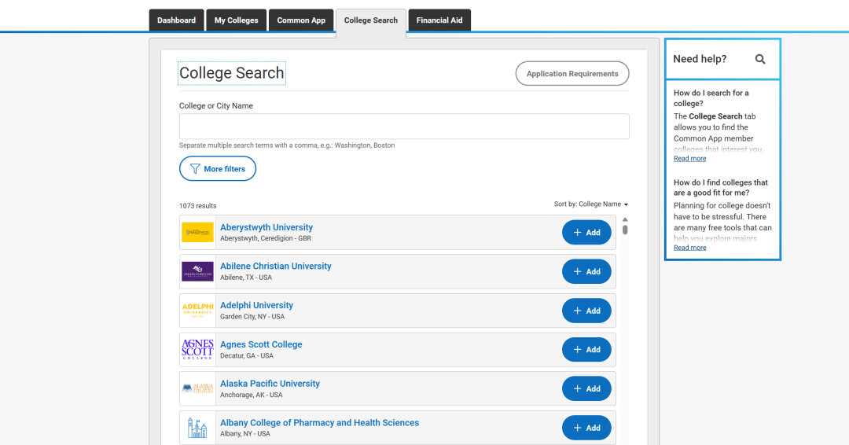
Task: Read more about finding good-fit colleges
Action: click(690, 248)
